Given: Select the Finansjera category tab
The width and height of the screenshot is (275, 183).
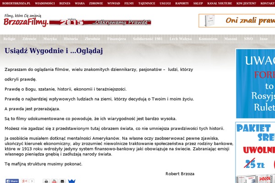Looking at the screenshot, I should tap(116, 39).
